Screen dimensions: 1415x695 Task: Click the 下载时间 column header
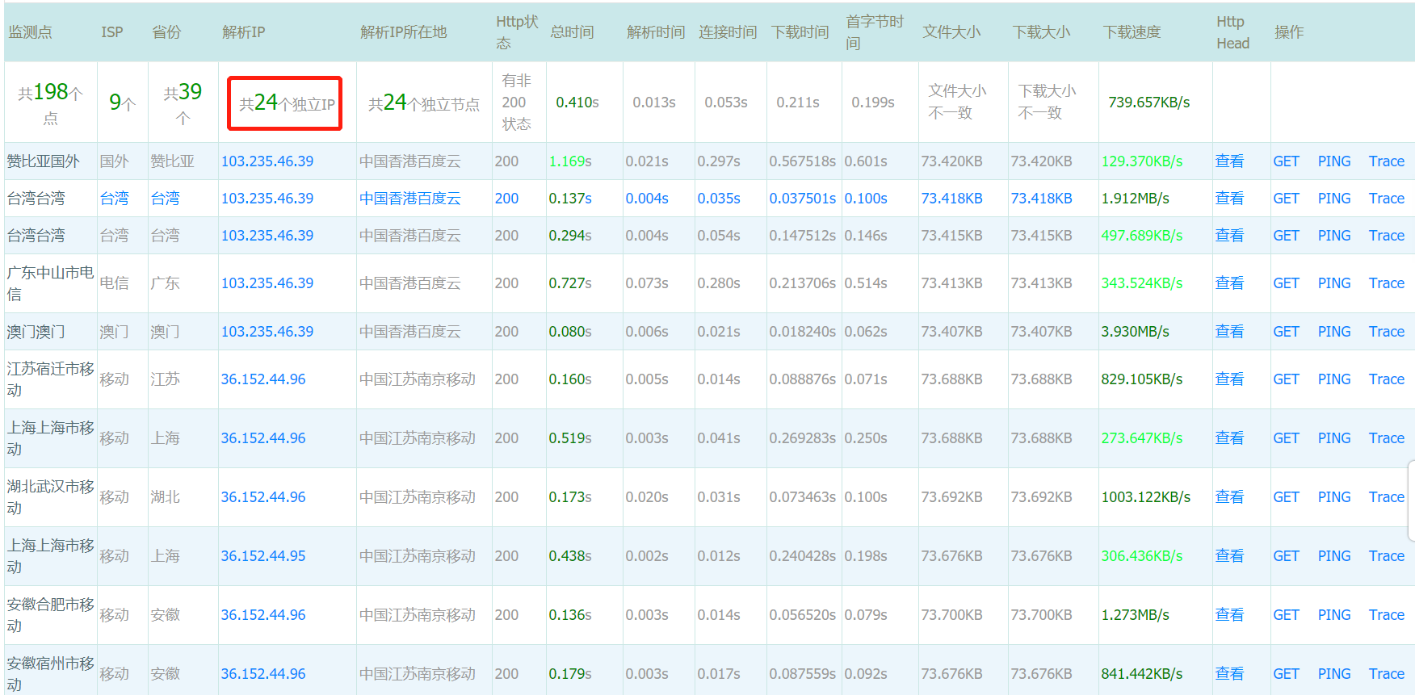pyautogui.click(x=800, y=32)
